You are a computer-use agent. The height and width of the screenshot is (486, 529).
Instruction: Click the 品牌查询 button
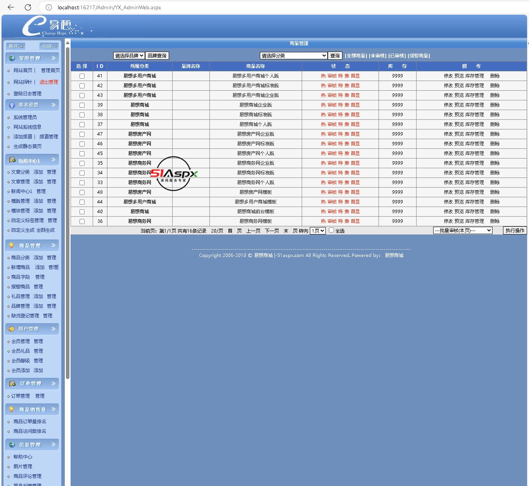pyautogui.click(x=157, y=56)
